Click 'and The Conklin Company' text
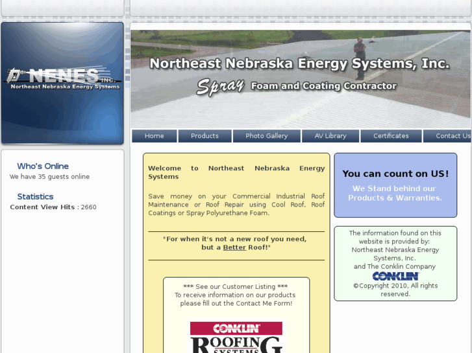The height and width of the screenshot is (353, 472). [x=395, y=266]
